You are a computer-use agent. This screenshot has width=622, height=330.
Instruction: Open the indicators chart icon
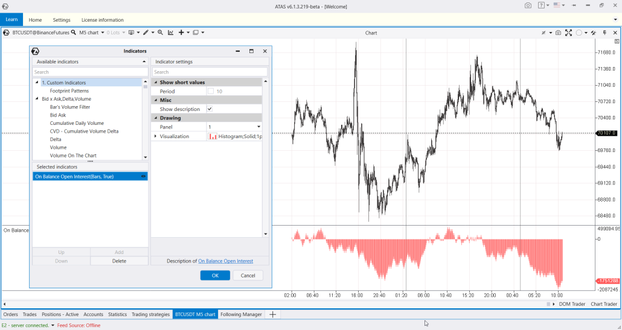[x=170, y=33]
